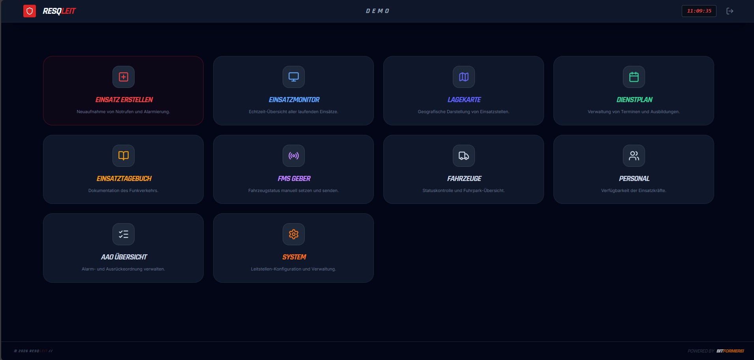Screen dimensions: 754x360
Task: Click the FAHRZEUGE card title
Action: click(x=464, y=179)
